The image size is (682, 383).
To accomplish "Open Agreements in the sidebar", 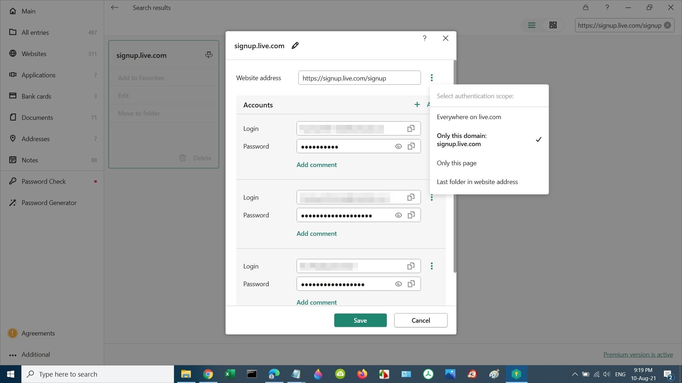I will coord(52,333).
